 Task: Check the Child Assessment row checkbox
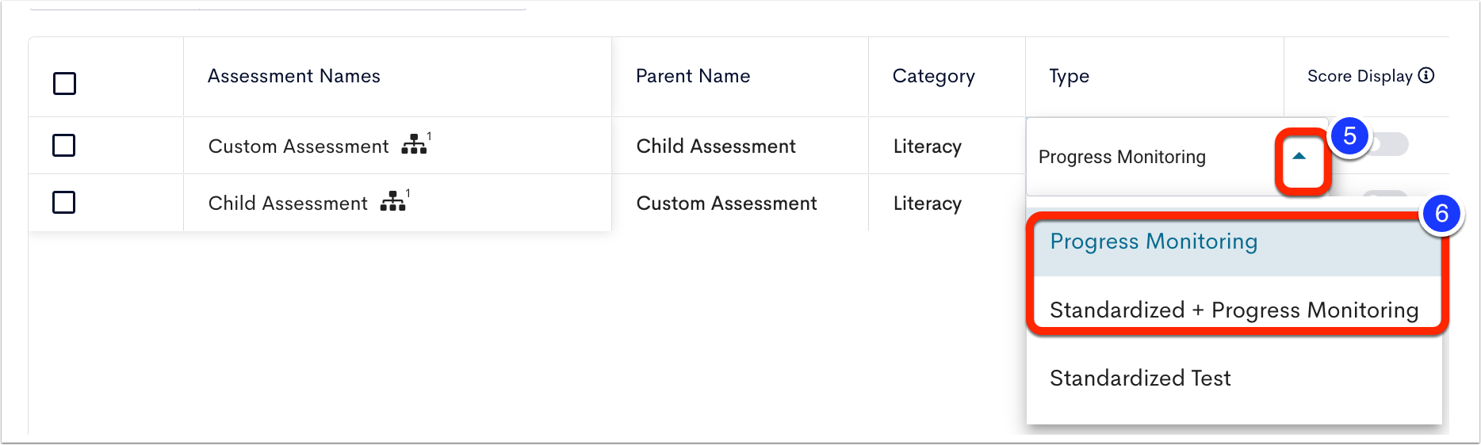coord(63,202)
